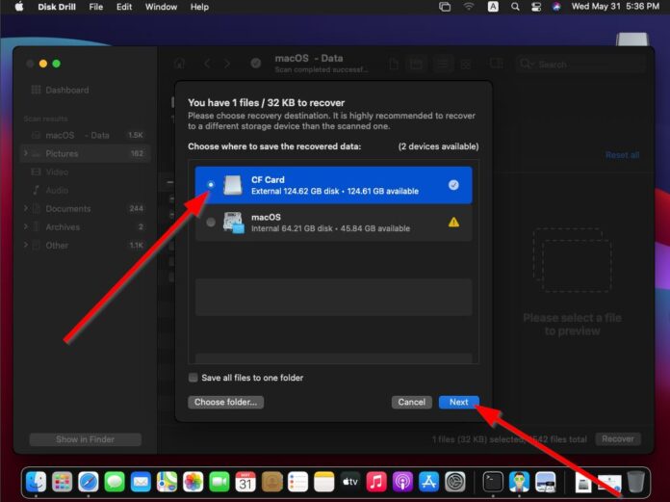Screen dimensions: 670x502
Task: Click the Search field in toolbar
Action: (580, 65)
